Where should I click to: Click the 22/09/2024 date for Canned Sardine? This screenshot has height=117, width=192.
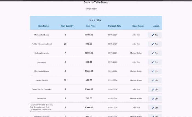coord(112,80)
